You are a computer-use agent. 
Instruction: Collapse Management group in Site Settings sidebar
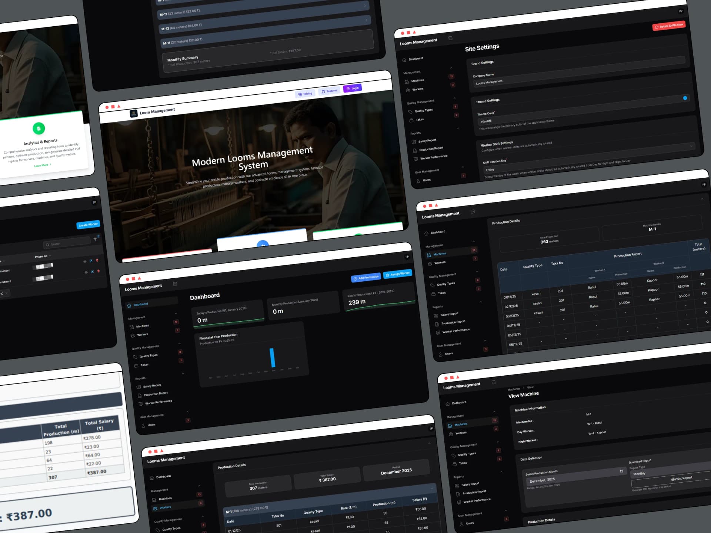pos(451,68)
